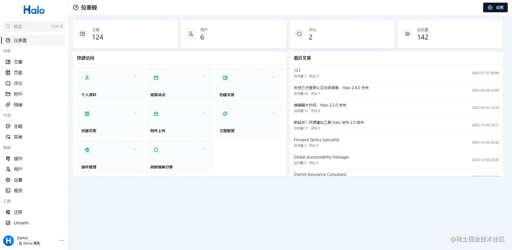Click the 刷新搜索引擎 search icon
This screenshot has width=512, height=250.
pos(156,150)
